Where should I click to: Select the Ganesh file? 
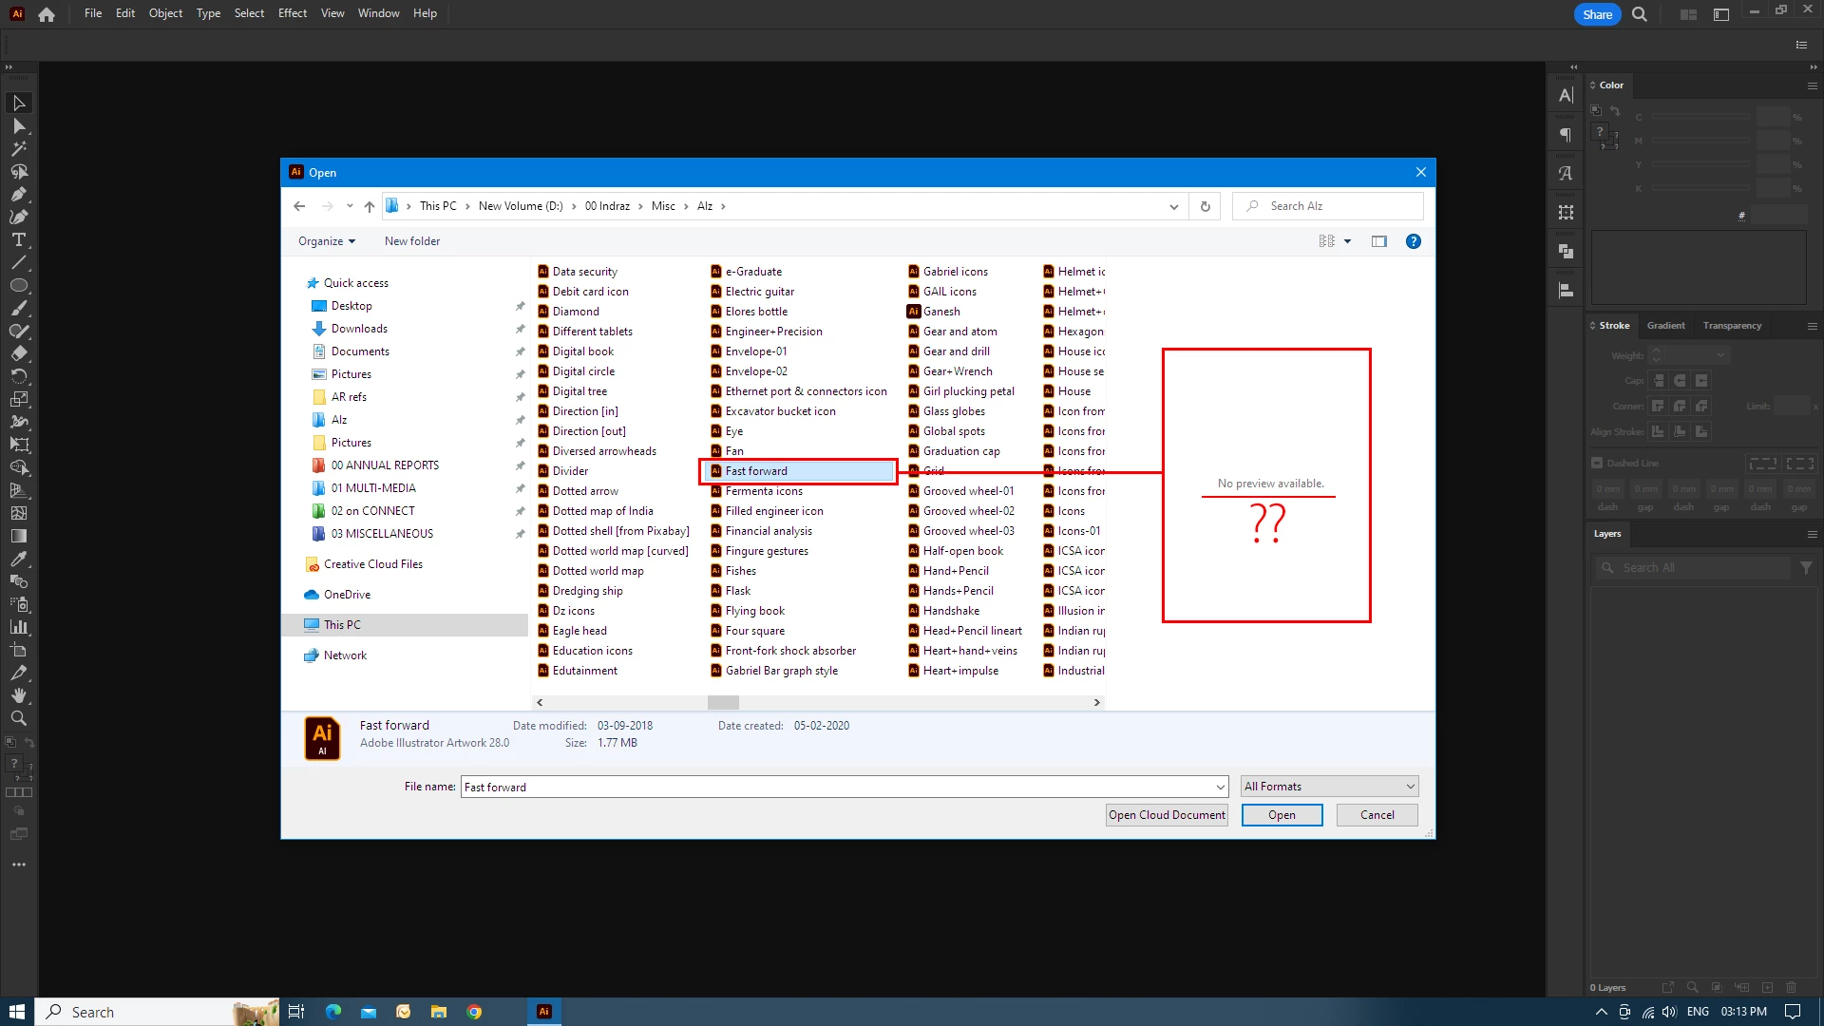pos(941,312)
